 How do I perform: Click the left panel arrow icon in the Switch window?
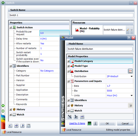tap(10, 126)
